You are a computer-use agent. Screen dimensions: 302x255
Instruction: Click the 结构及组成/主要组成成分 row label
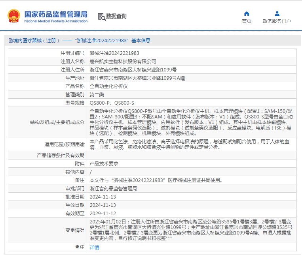pyautogui.click(x=57, y=122)
